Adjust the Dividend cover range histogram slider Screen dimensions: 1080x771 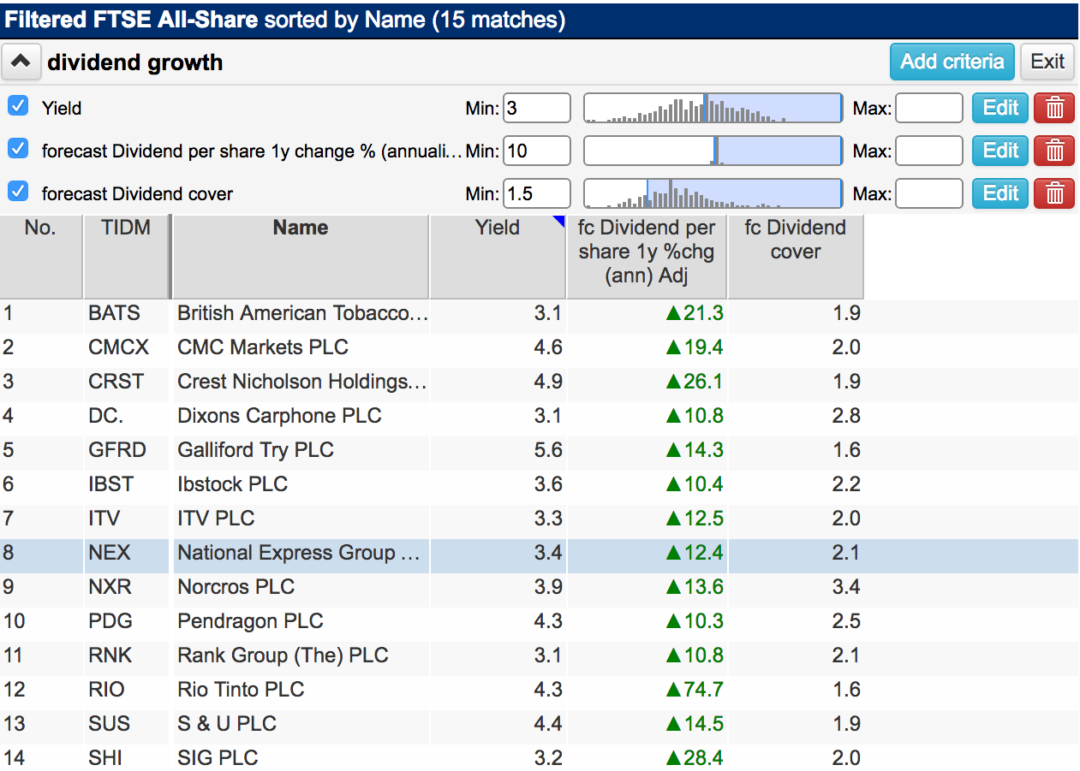coord(713,193)
